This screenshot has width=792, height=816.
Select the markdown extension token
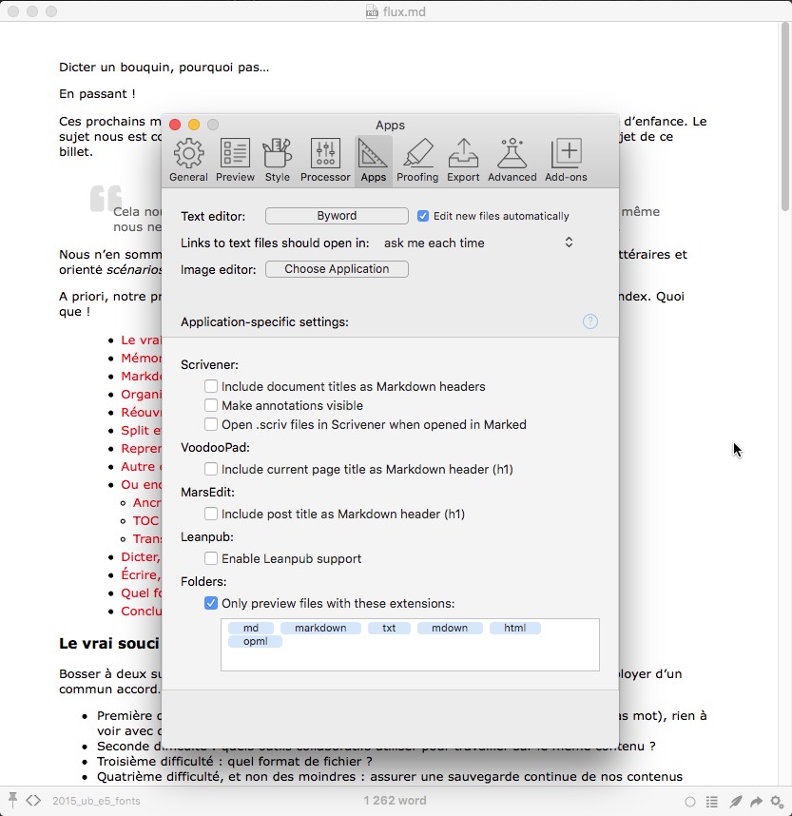point(320,628)
